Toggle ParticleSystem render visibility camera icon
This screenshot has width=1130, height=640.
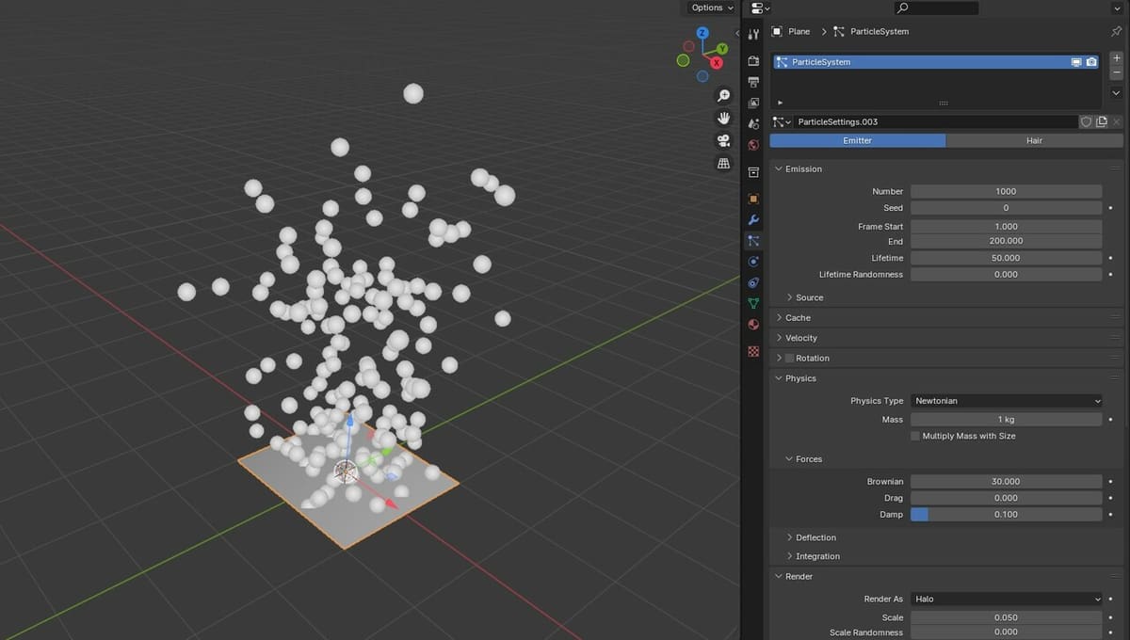(1091, 62)
